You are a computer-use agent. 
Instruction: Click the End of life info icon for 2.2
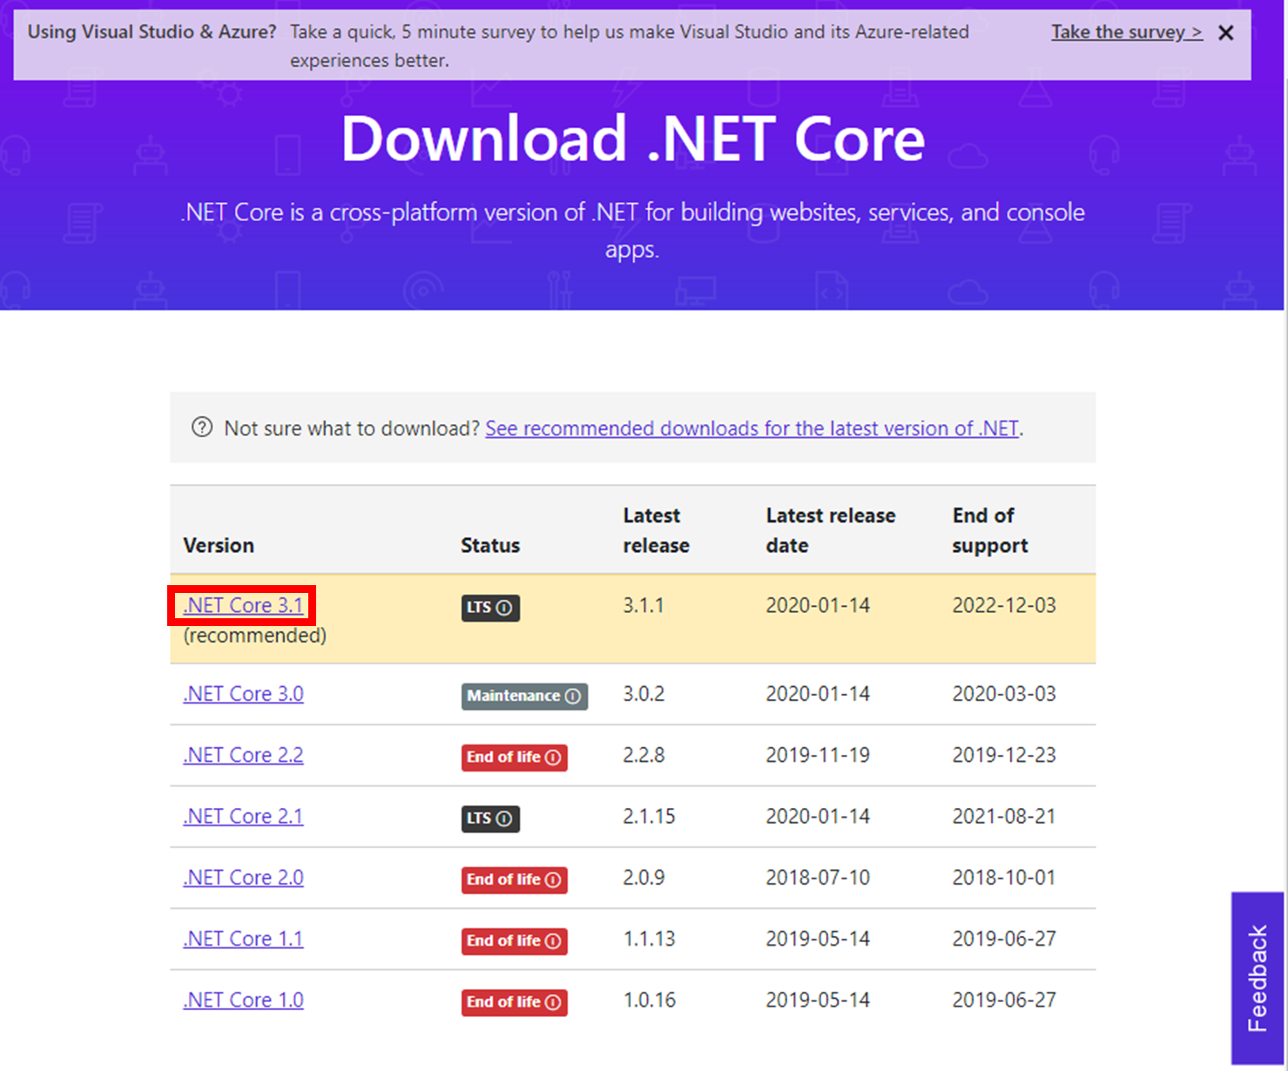pyautogui.click(x=552, y=758)
